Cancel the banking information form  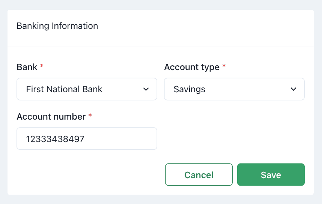[199, 175]
